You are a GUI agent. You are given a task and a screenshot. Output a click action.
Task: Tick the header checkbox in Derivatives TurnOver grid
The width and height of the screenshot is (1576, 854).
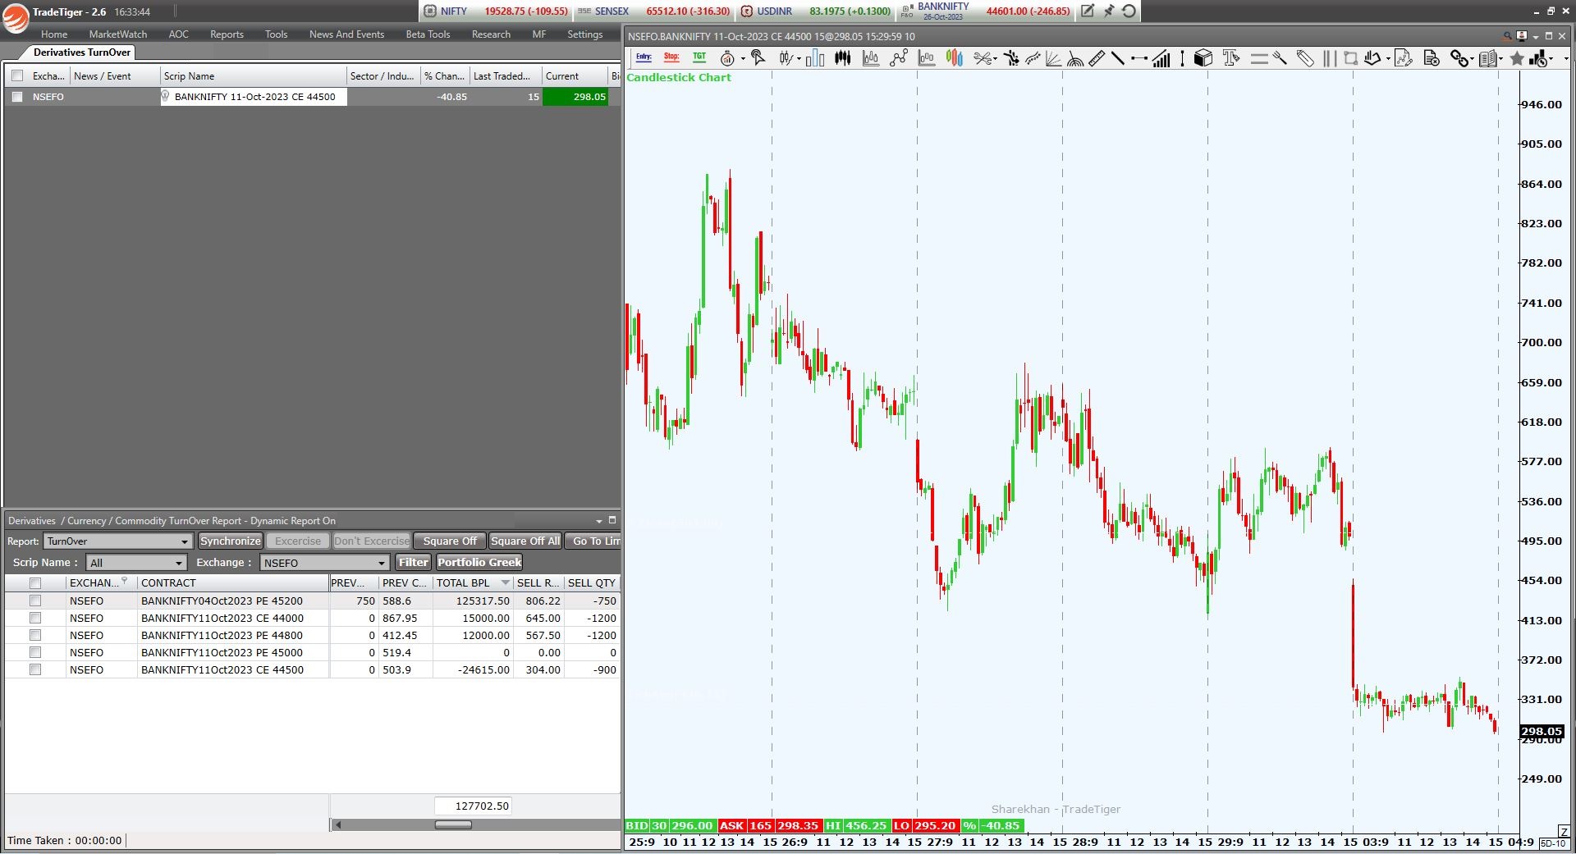click(x=17, y=76)
